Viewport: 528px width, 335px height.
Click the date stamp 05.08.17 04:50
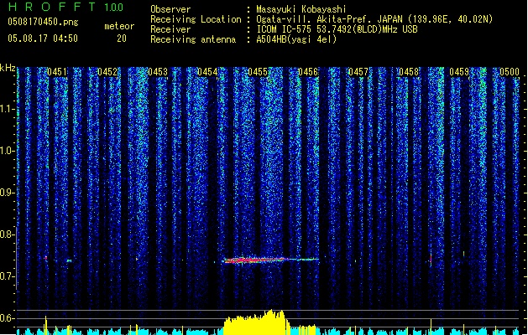click(x=43, y=39)
